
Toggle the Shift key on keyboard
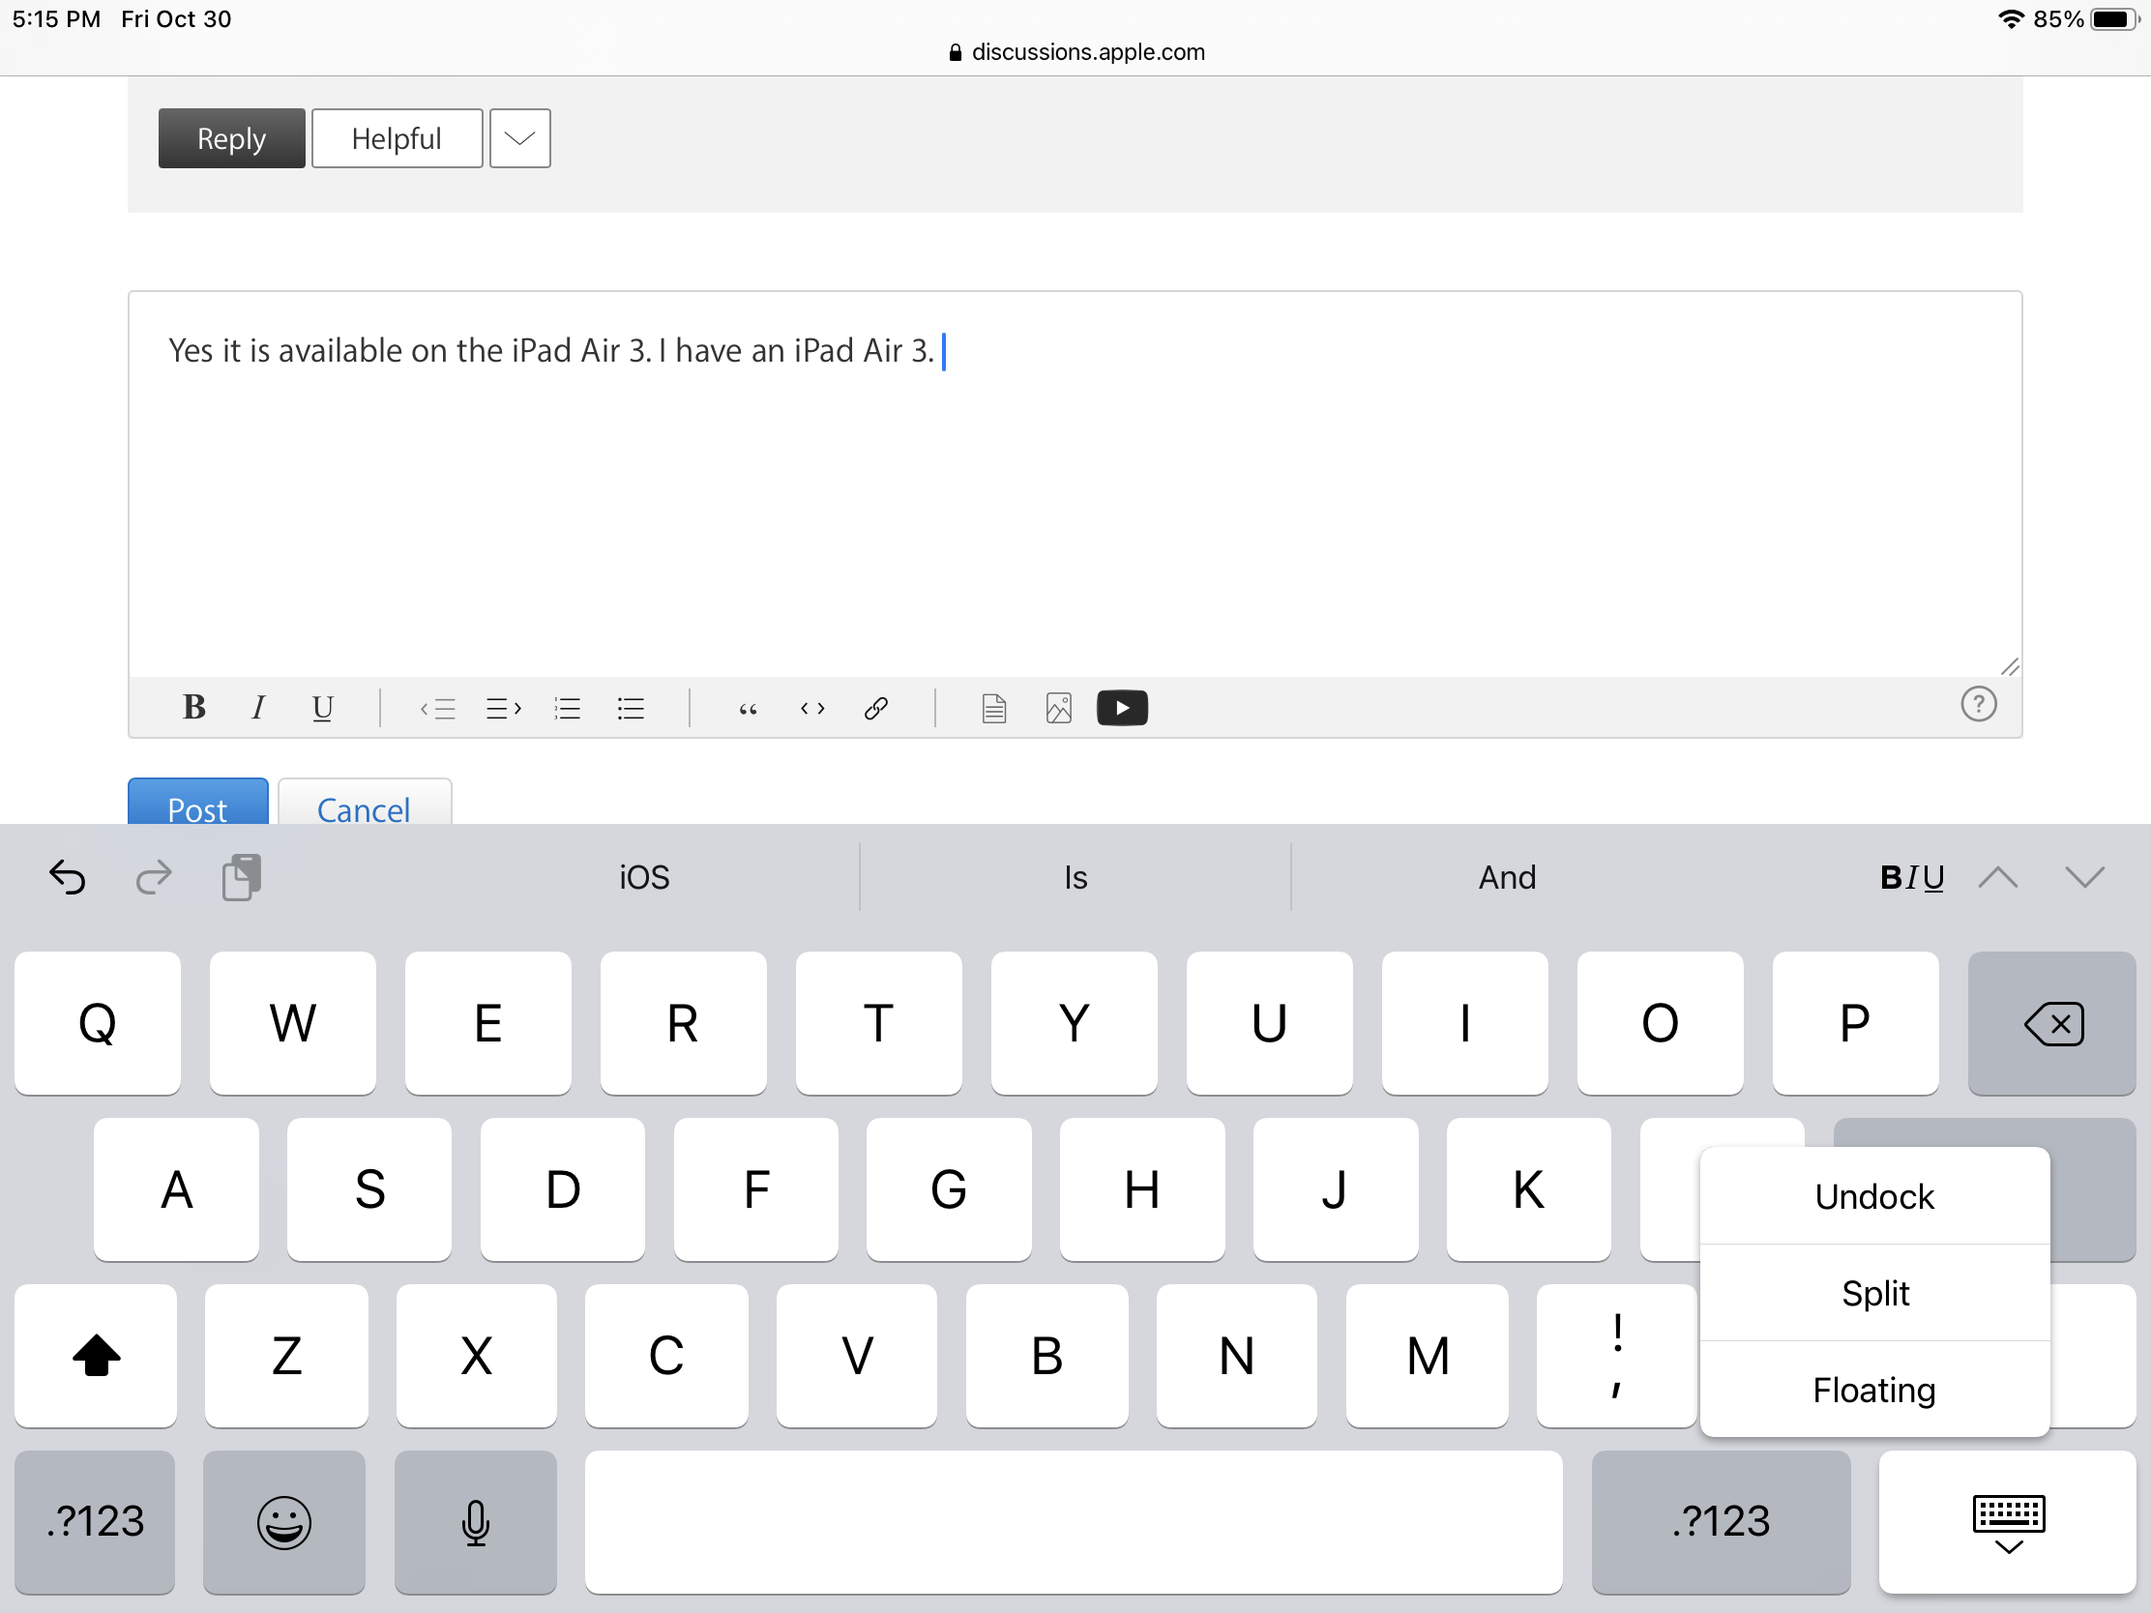[97, 1356]
